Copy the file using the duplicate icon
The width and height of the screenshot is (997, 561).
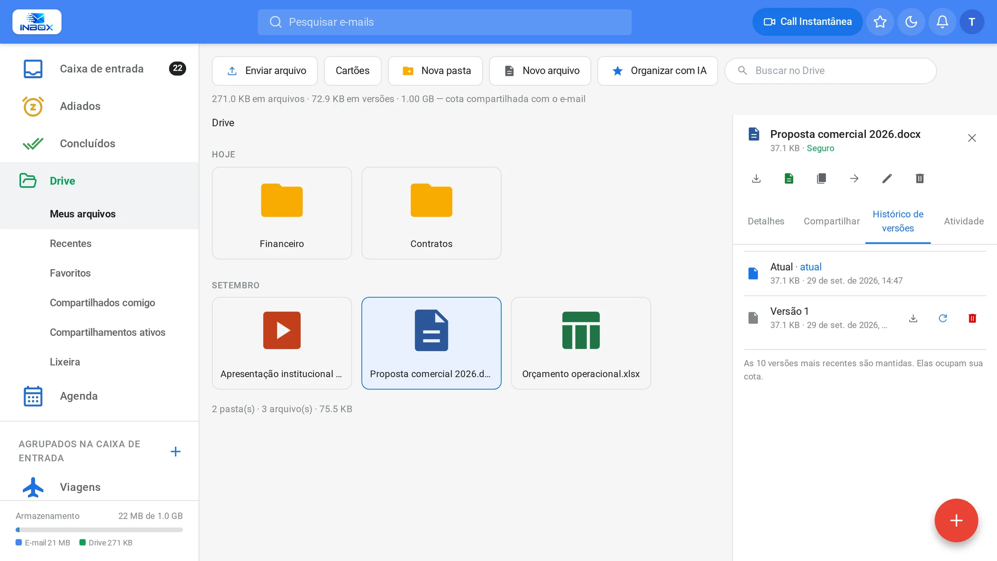click(x=821, y=179)
